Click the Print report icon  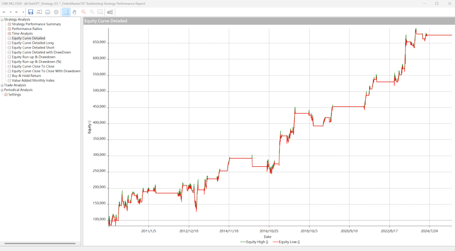tap(48, 12)
